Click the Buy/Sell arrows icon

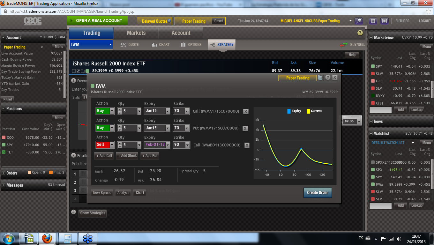pyautogui.click(x=344, y=45)
